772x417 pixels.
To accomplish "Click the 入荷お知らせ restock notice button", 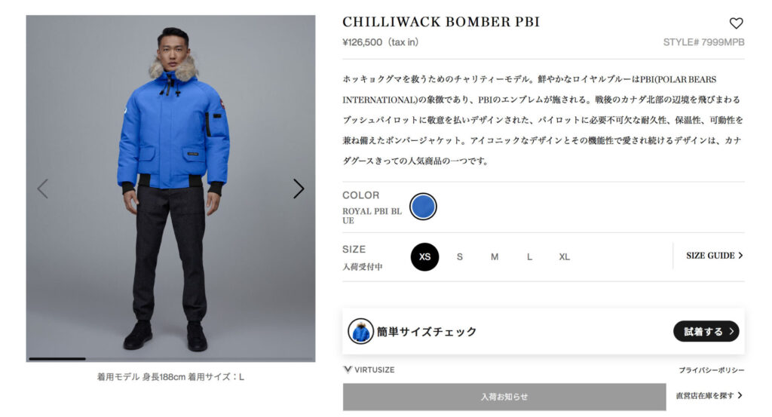I will pyautogui.click(x=504, y=397).
